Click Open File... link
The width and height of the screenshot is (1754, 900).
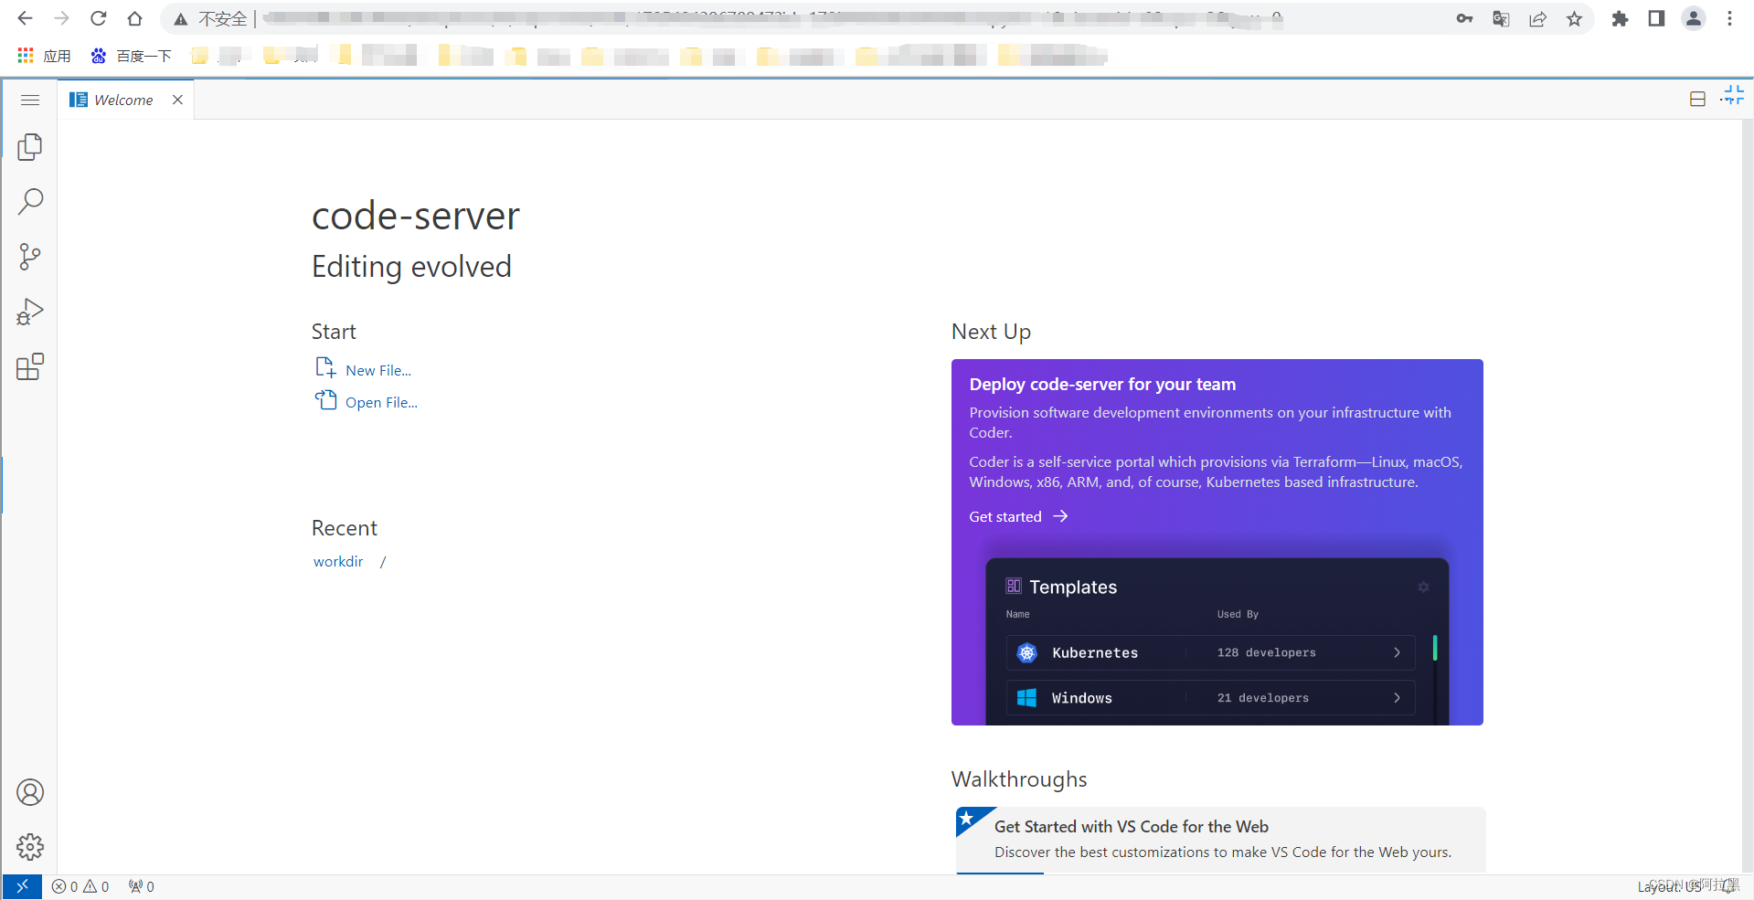point(381,402)
